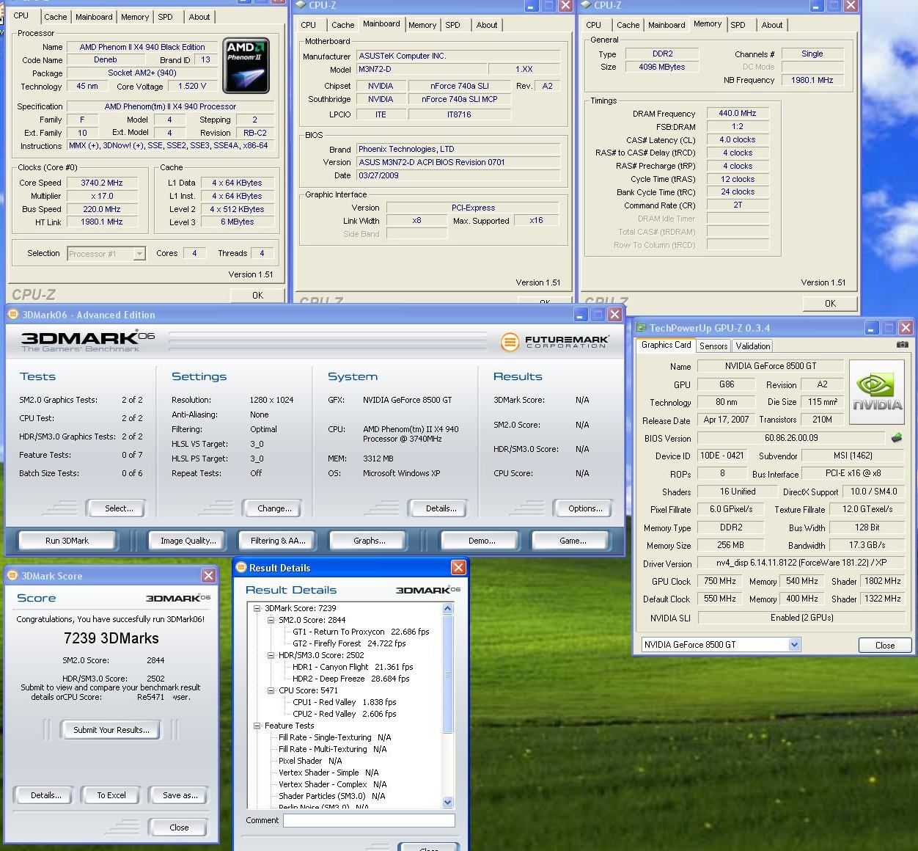Click the middle CPU-Z window title icon
This screenshot has height=851, width=918.
301,5
